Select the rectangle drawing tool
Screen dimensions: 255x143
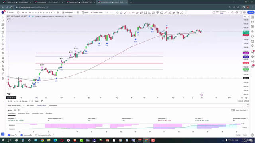[x=145, y=13]
